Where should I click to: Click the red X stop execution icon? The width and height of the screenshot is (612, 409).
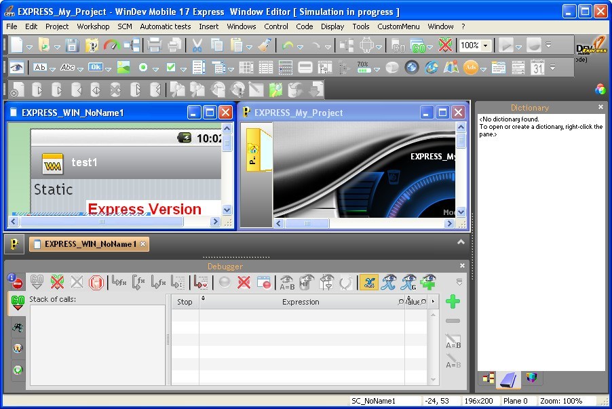(444, 45)
